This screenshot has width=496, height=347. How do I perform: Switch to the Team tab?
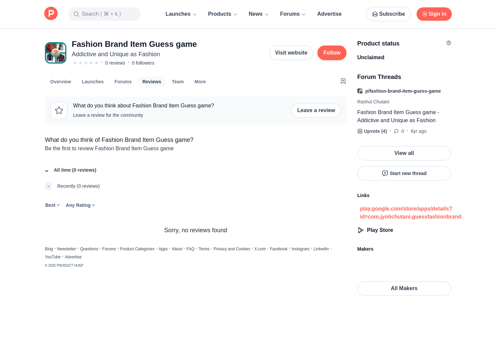point(178,82)
